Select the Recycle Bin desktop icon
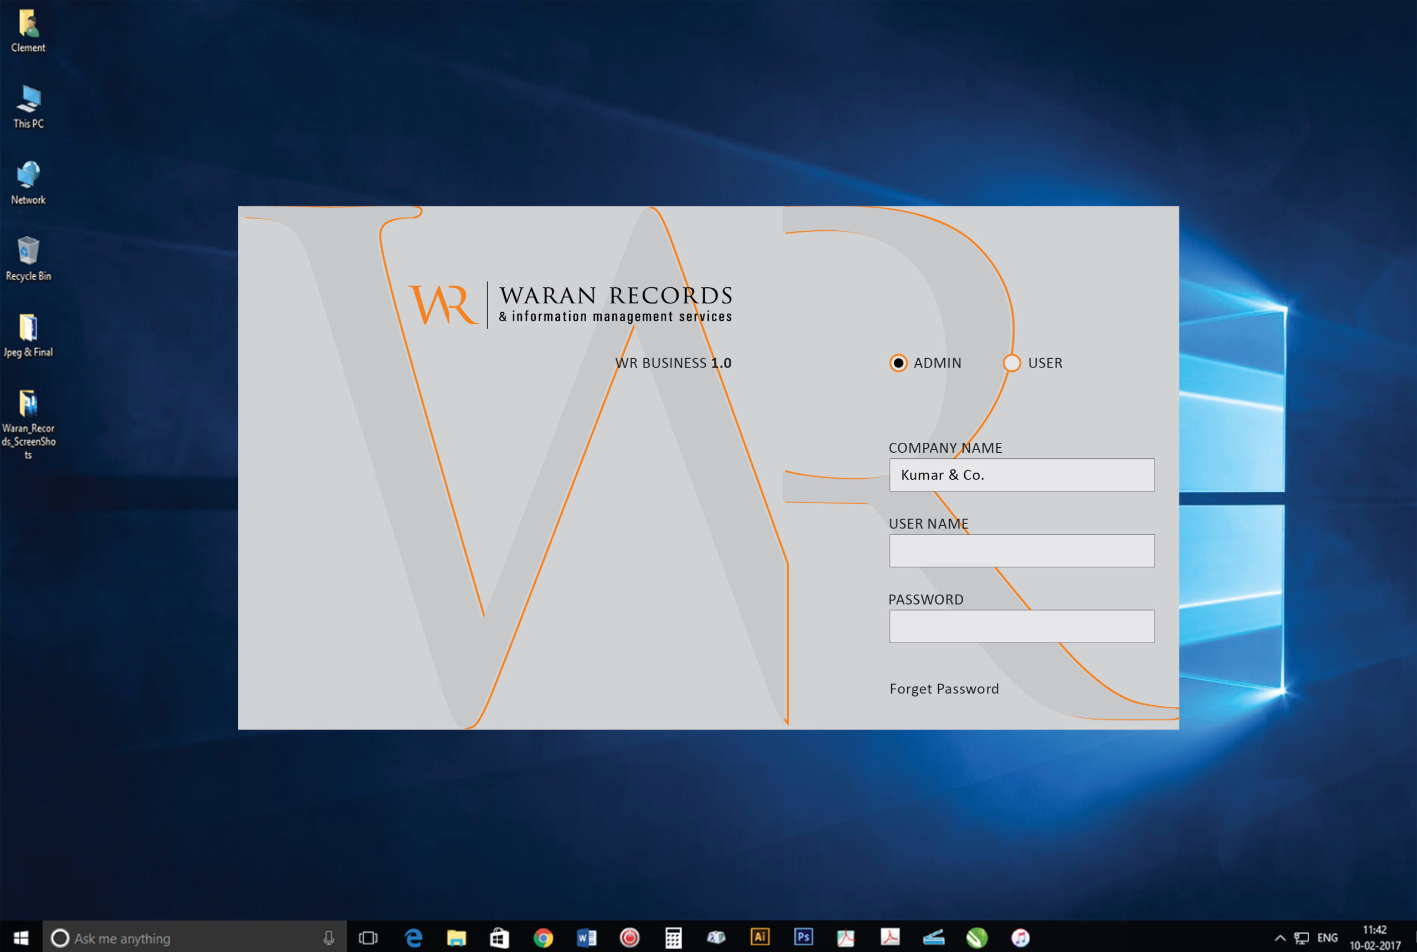This screenshot has width=1417, height=952. click(x=28, y=258)
